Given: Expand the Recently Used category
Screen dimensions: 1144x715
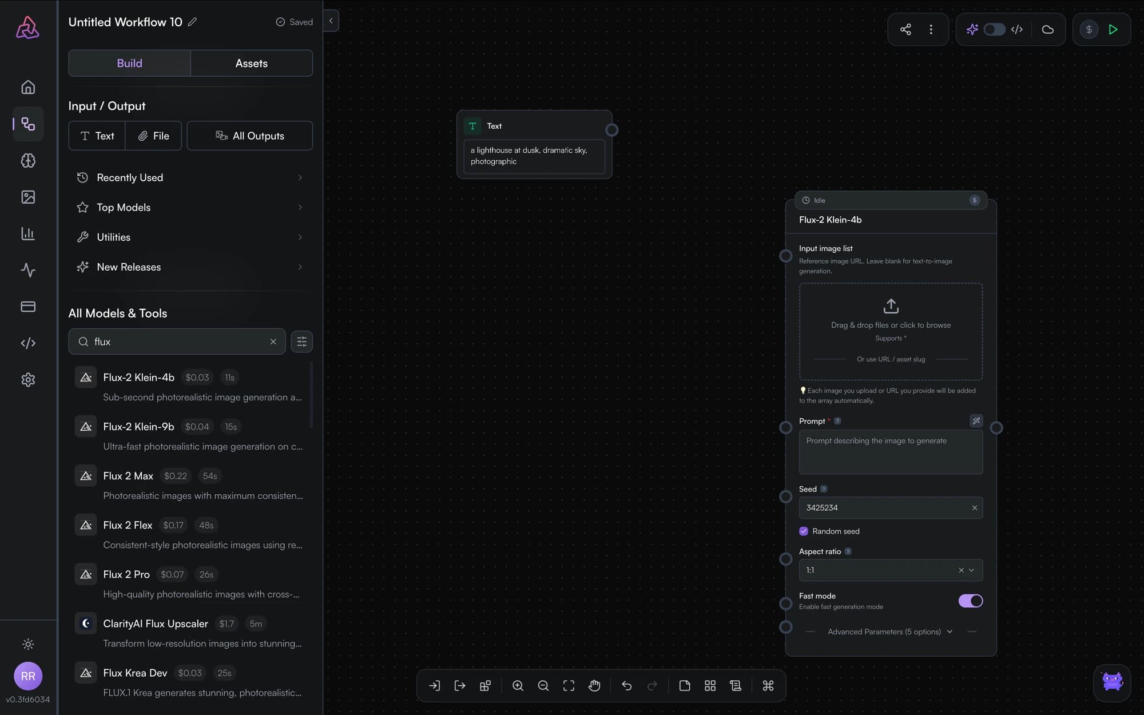Looking at the screenshot, I should (x=190, y=177).
